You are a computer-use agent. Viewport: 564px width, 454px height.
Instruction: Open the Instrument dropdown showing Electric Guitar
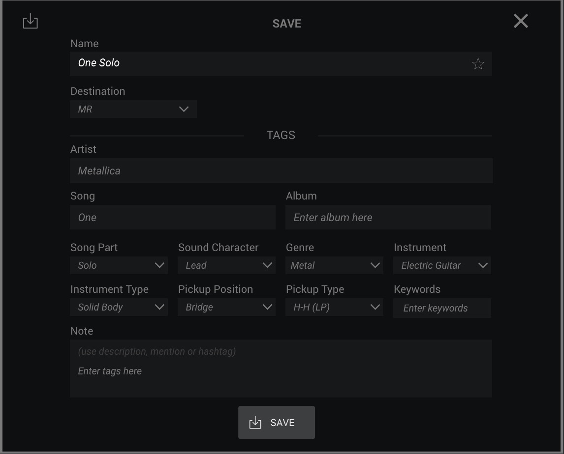(442, 265)
